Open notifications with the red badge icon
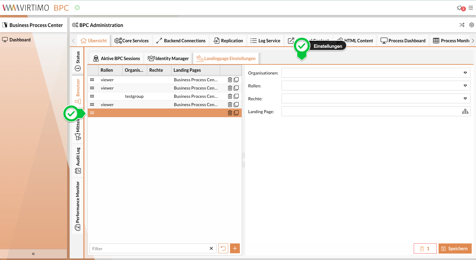This screenshot has height=260, width=476. (x=460, y=8)
